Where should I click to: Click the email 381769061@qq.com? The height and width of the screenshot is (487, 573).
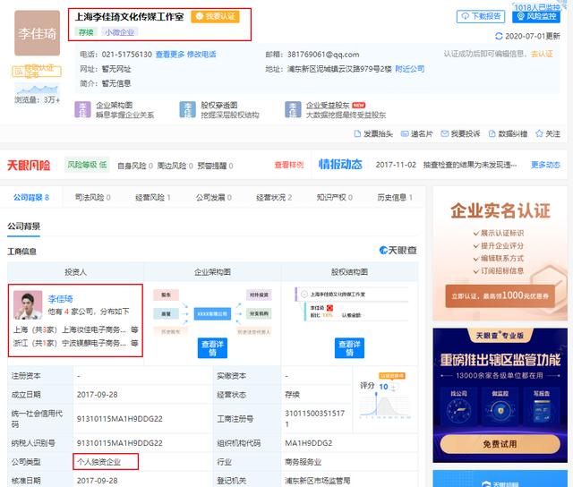(323, 55)
